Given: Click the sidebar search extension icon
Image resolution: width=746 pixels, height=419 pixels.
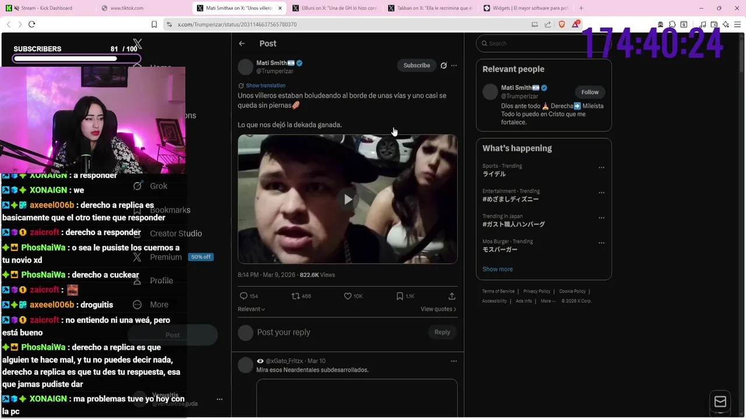Looking at the screenshot, I should coord(684,24).
